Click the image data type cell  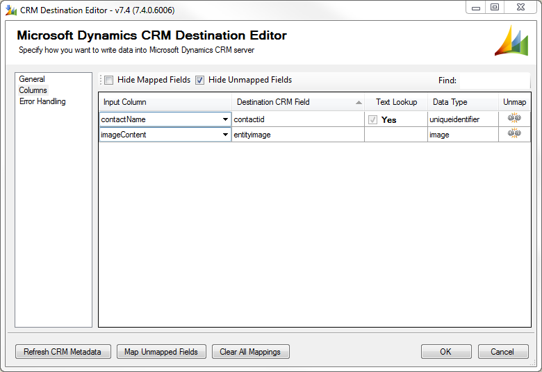click(463, 135)
